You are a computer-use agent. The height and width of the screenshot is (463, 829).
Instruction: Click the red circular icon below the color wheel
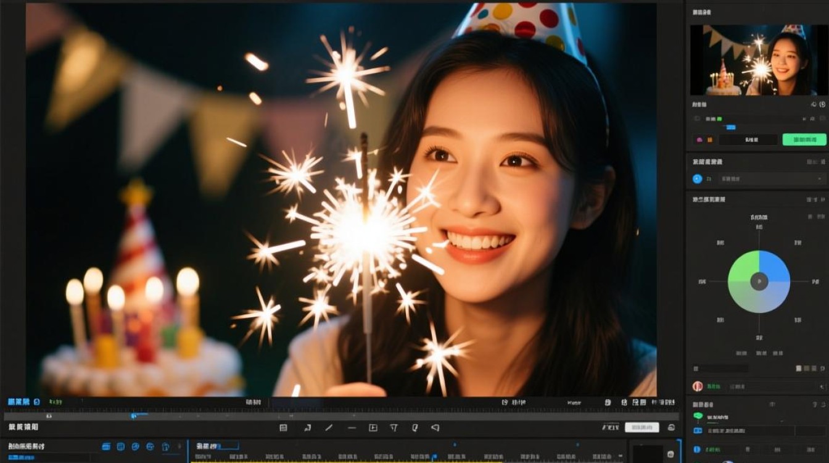[x=698, y=386]
